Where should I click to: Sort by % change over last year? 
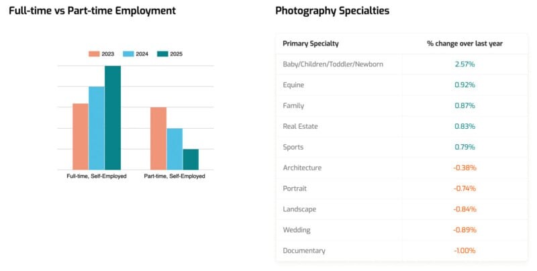click(x=465, y=44)
